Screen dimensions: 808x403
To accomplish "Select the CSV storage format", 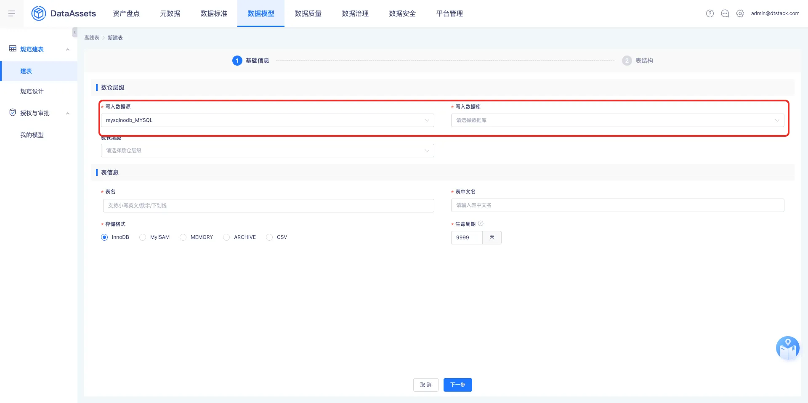I will [x=269, y=237].
